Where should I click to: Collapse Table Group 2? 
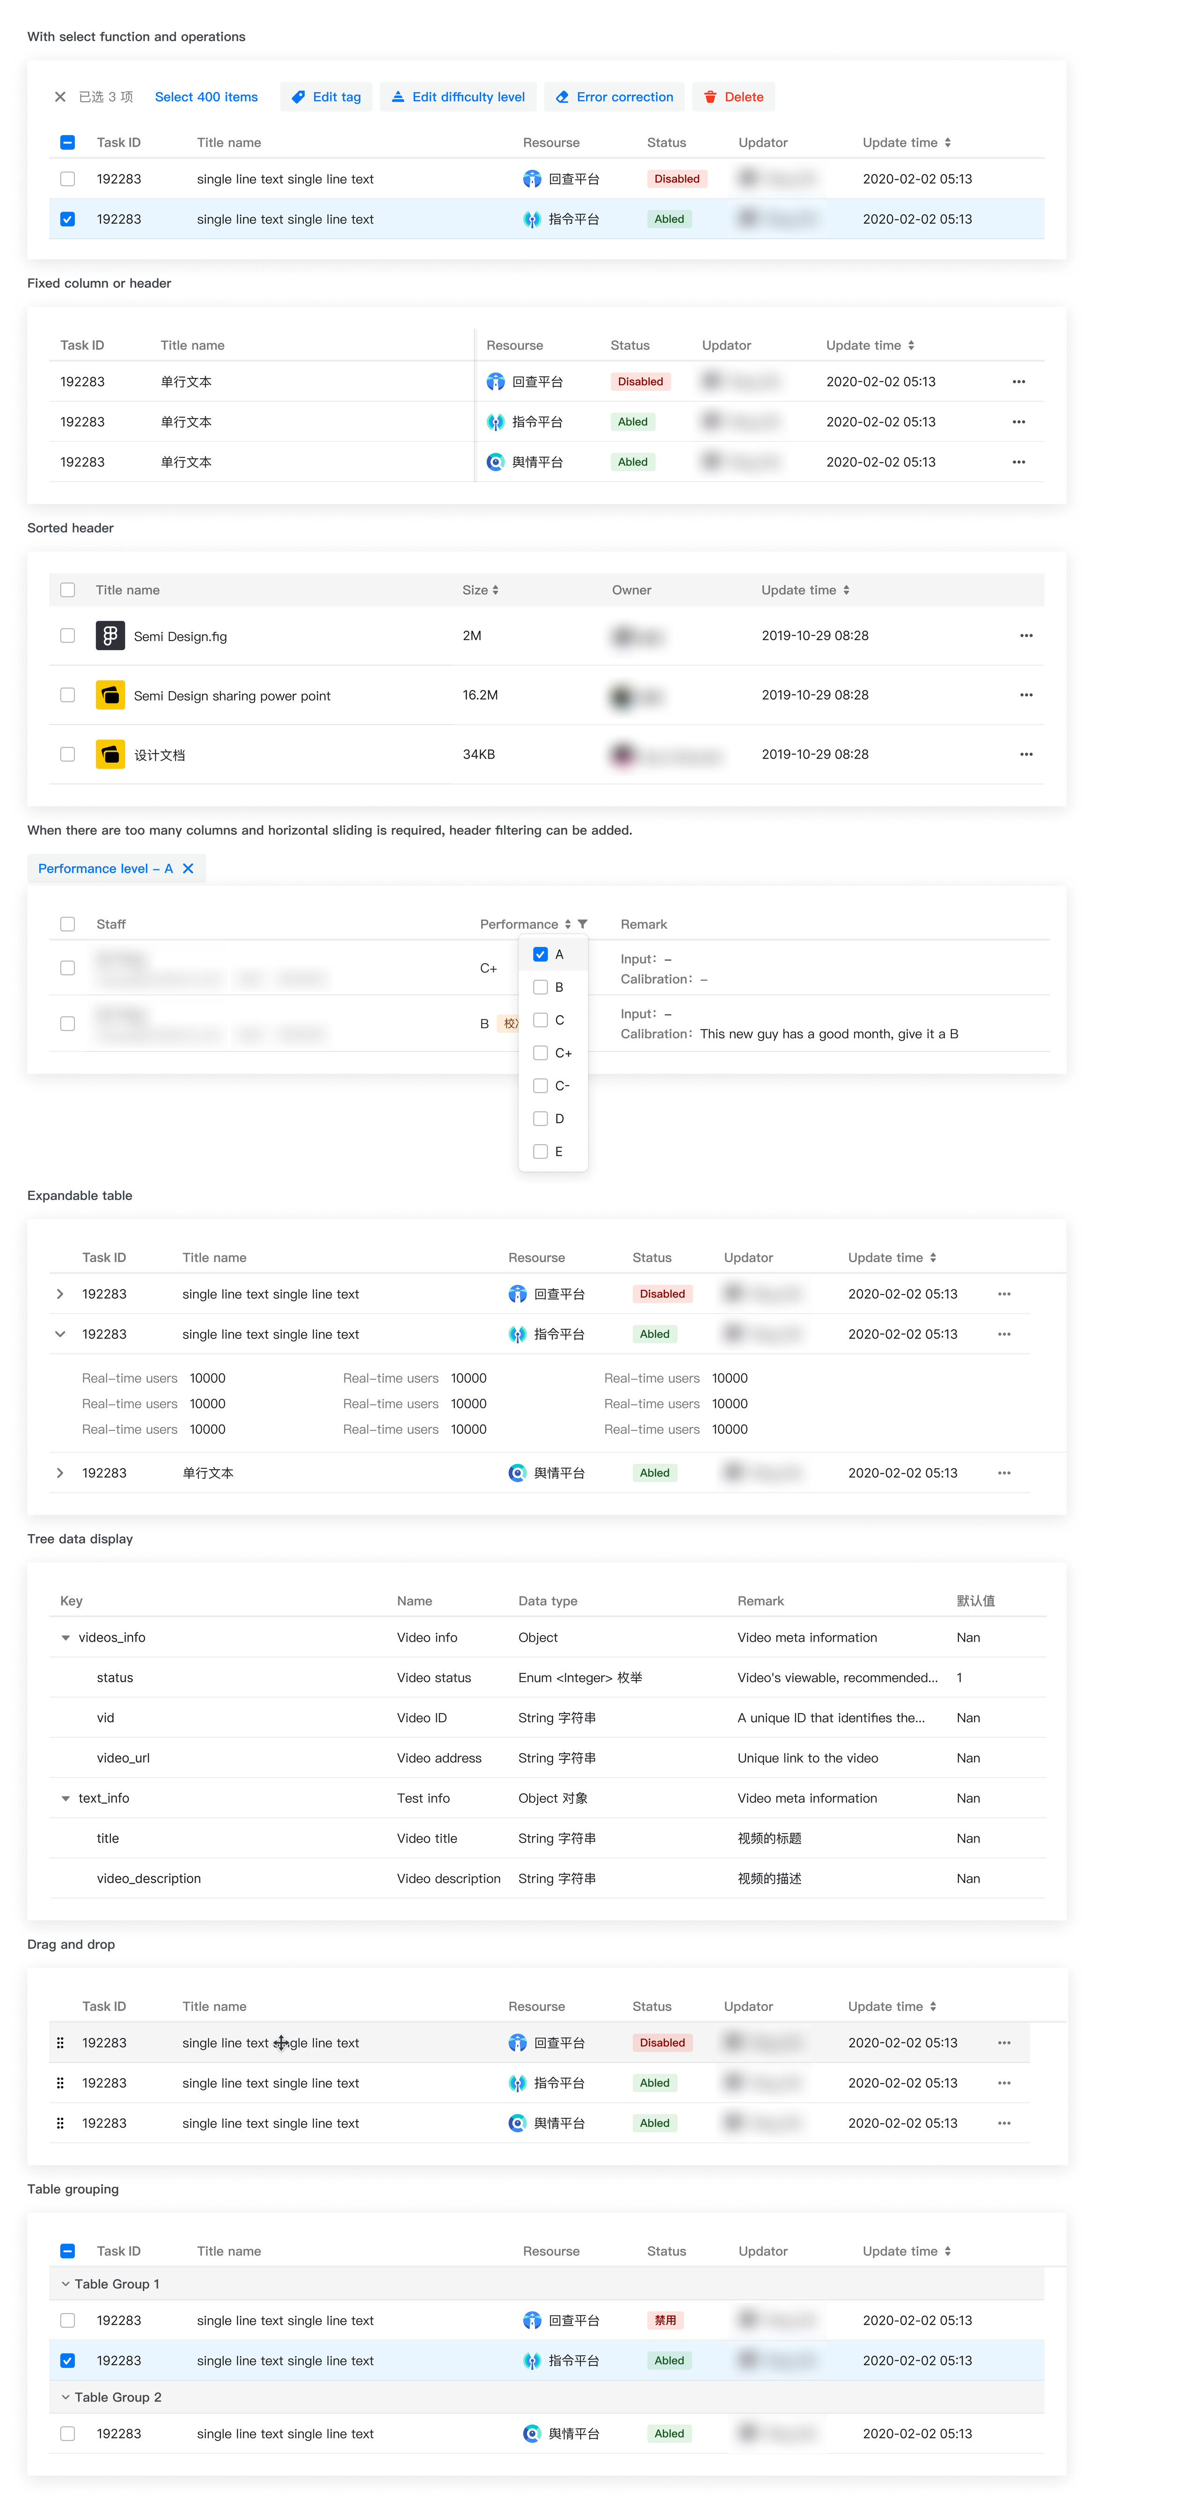click(x=66, y=2398)
